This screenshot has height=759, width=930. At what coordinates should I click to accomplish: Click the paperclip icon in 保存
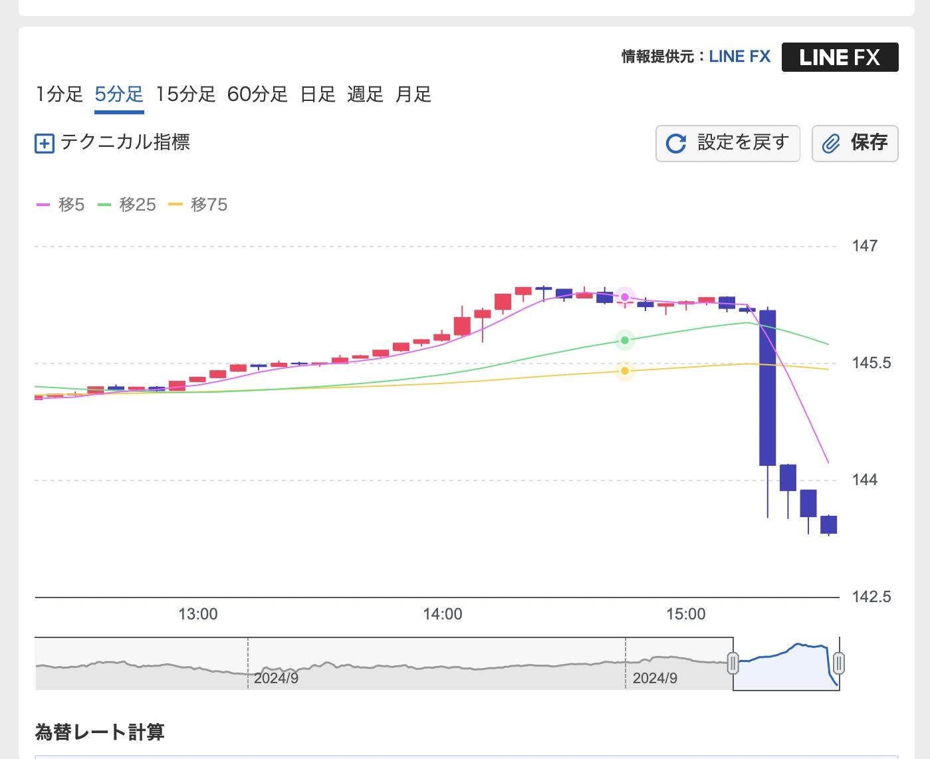click(x=831, y=144)
